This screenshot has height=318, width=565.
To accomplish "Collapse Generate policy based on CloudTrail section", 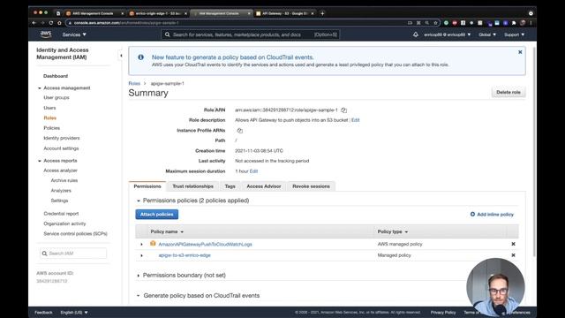I will click(x=139, y=296).
